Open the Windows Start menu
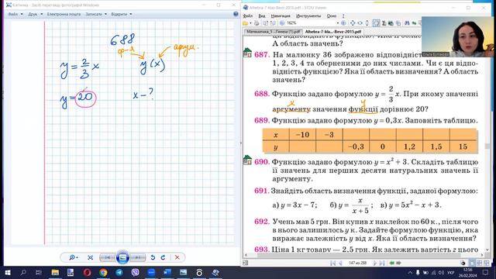The image size is (496, 279). coord(7,272)
